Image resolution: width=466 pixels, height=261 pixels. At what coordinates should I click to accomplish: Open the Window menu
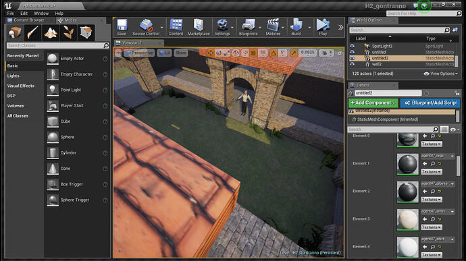pos(41,13)
